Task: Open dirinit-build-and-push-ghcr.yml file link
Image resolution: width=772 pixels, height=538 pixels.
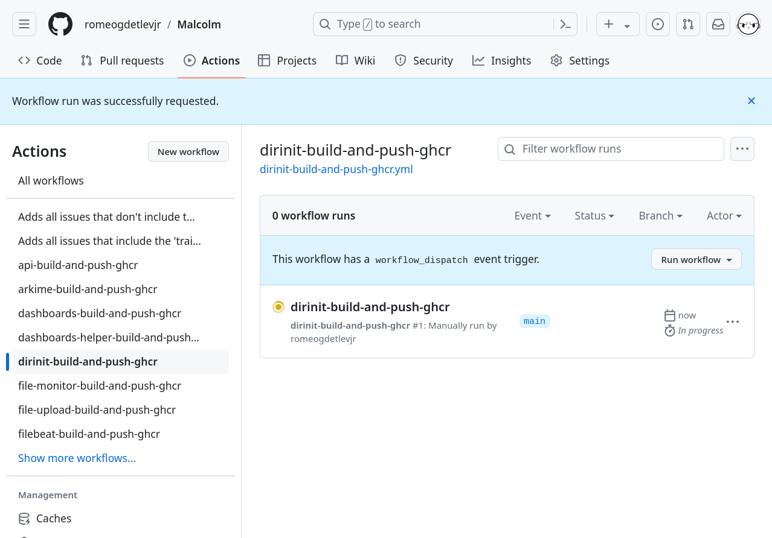Action: (336, 169)
